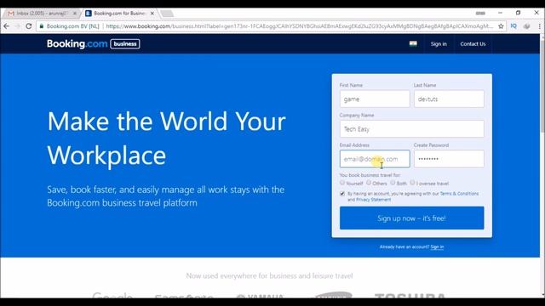Click 'Now used everywhere for business' text
This screenshot has height=306, width=545.
[269, 275]
